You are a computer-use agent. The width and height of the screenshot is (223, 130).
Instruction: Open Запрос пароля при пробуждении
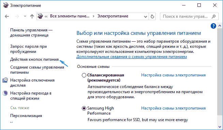pos(28,49)
